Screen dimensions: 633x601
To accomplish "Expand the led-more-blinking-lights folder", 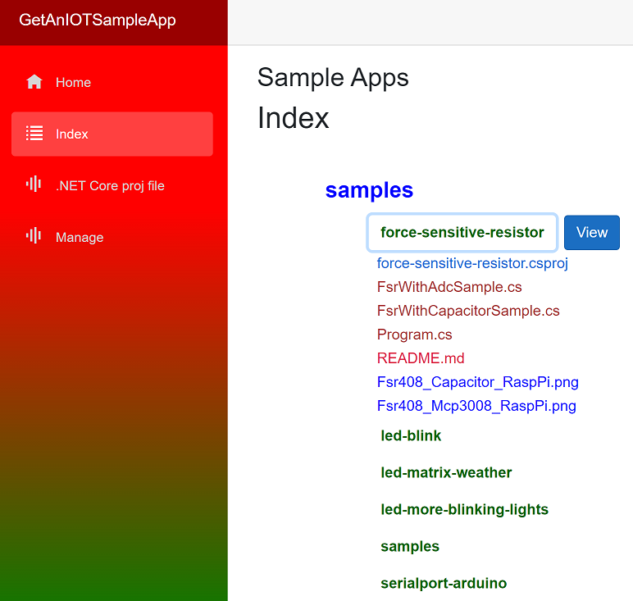I will coord(464,510).
